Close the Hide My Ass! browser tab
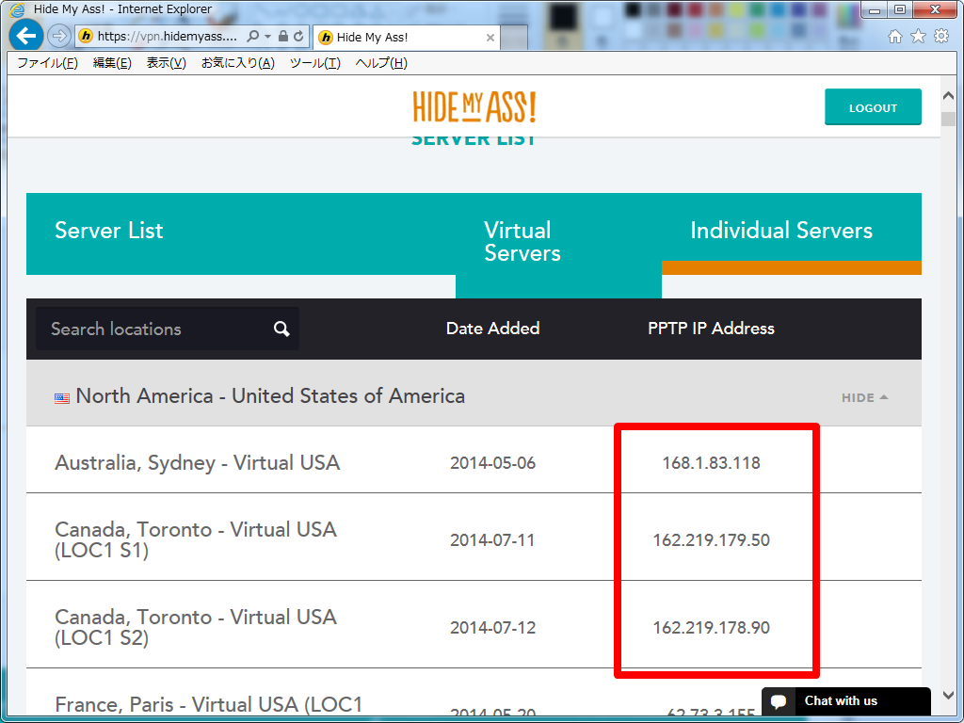The width and height of the screenshot is (964, 723). coord(490,38)
